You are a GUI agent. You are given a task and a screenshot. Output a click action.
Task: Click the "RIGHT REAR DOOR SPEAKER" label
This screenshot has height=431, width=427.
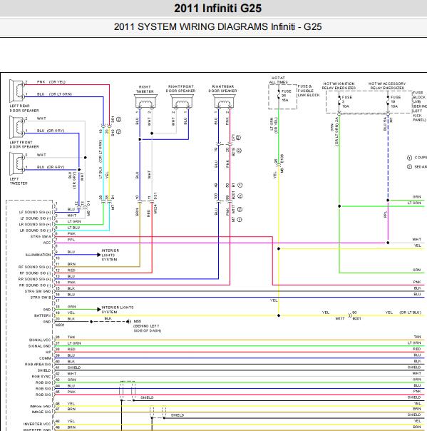[x=222, y=88]
